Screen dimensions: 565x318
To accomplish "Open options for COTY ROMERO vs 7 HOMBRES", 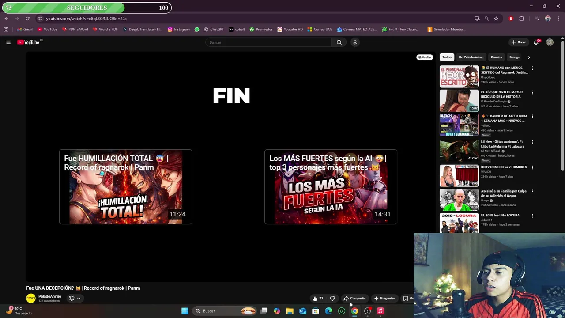I will coord(532,167).
